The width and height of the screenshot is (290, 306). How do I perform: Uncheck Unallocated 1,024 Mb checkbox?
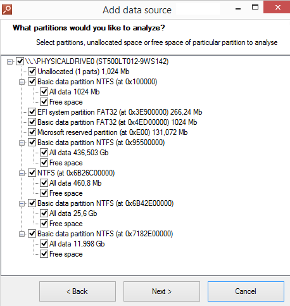[x=32, y=72]
